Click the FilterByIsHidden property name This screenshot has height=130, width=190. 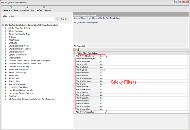[82, 75]
